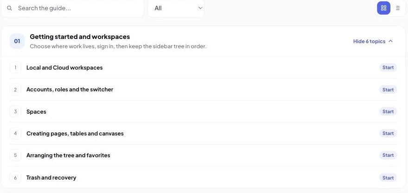Start Creating pages, tables and canvases

388,133
